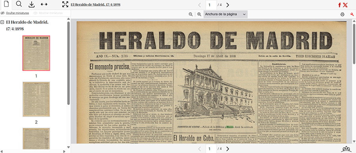The width and height of the screenshot is (356, 153).
Task: Click the date 'Domingo 17 de Abril de 1898'
Action: pos(214,56)
